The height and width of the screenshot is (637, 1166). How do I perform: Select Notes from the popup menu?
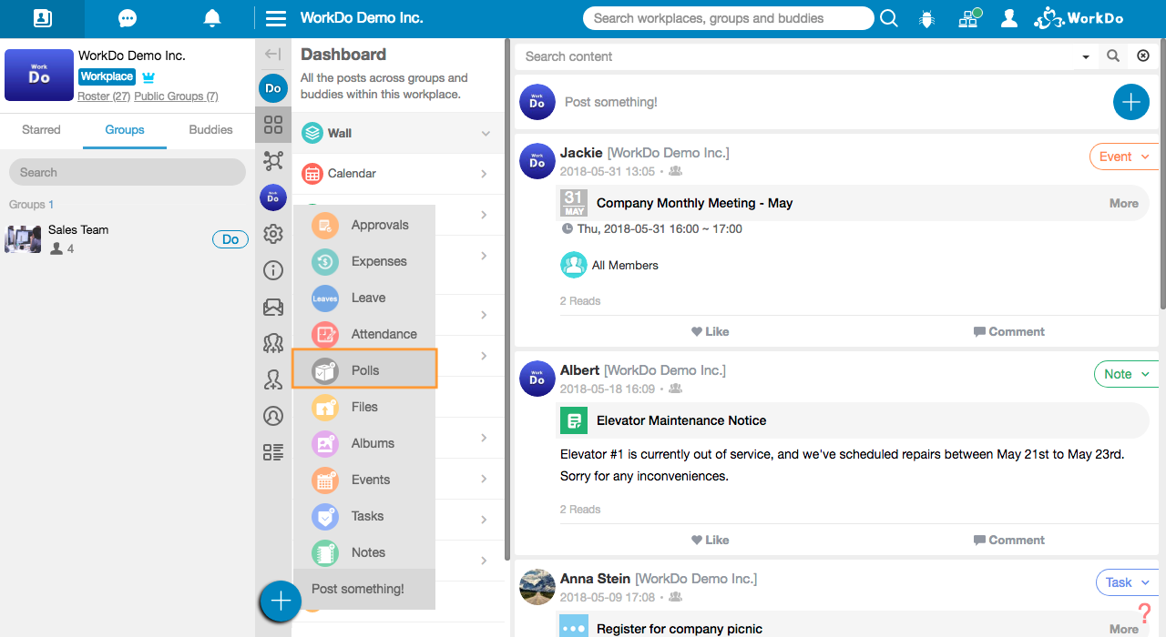[364, 552]
